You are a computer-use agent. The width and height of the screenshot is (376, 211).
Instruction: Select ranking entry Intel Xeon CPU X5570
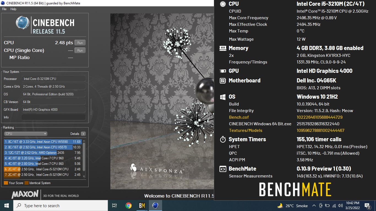(x=43, y=147)
